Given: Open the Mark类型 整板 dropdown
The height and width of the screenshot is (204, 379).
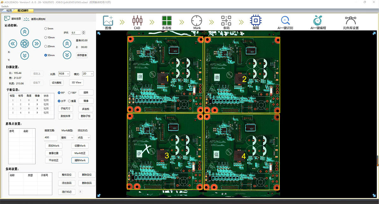Looking at the screenshot, I should click(x=68, y=138).
